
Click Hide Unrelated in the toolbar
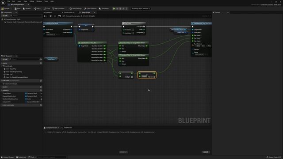tap(58, 8)
